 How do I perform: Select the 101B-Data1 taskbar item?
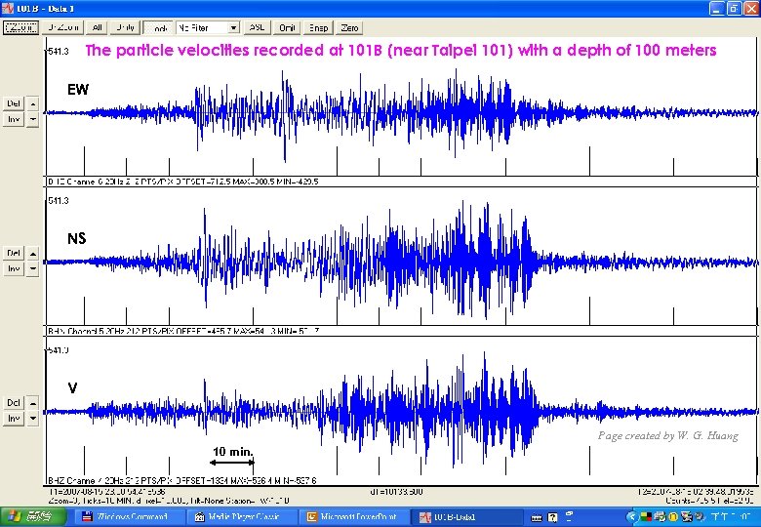[x=467, y=517]
